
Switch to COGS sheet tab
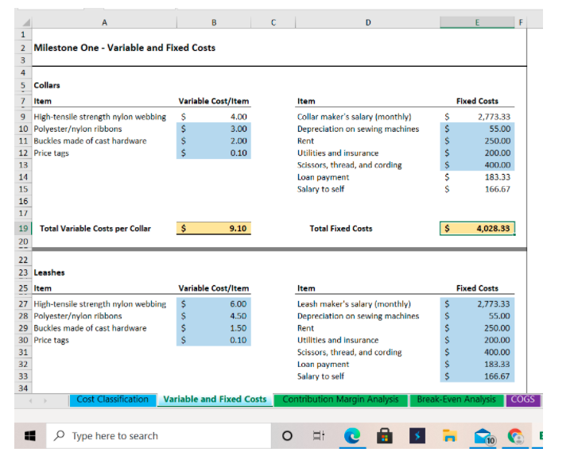pyautogui.click(x=522, y=400)
